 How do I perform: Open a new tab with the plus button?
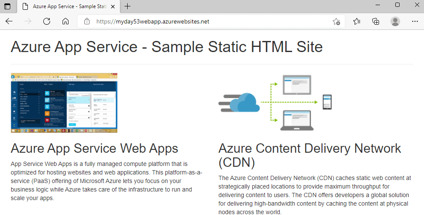pos(127,6)
